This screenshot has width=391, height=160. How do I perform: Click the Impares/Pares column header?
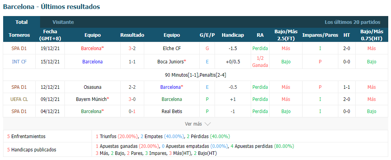(x=320, y=35)
